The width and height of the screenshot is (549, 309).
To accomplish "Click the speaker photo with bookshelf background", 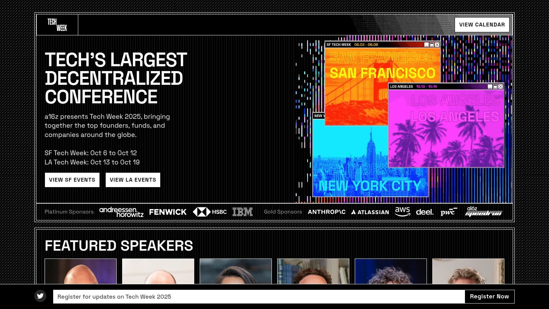I will [313, 271].
